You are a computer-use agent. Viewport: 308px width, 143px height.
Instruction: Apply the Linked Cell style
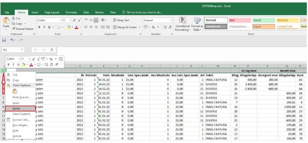pos(288,27)
